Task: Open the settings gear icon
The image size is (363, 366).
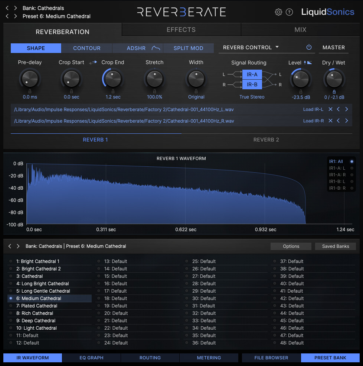Action: pos(278,12)
